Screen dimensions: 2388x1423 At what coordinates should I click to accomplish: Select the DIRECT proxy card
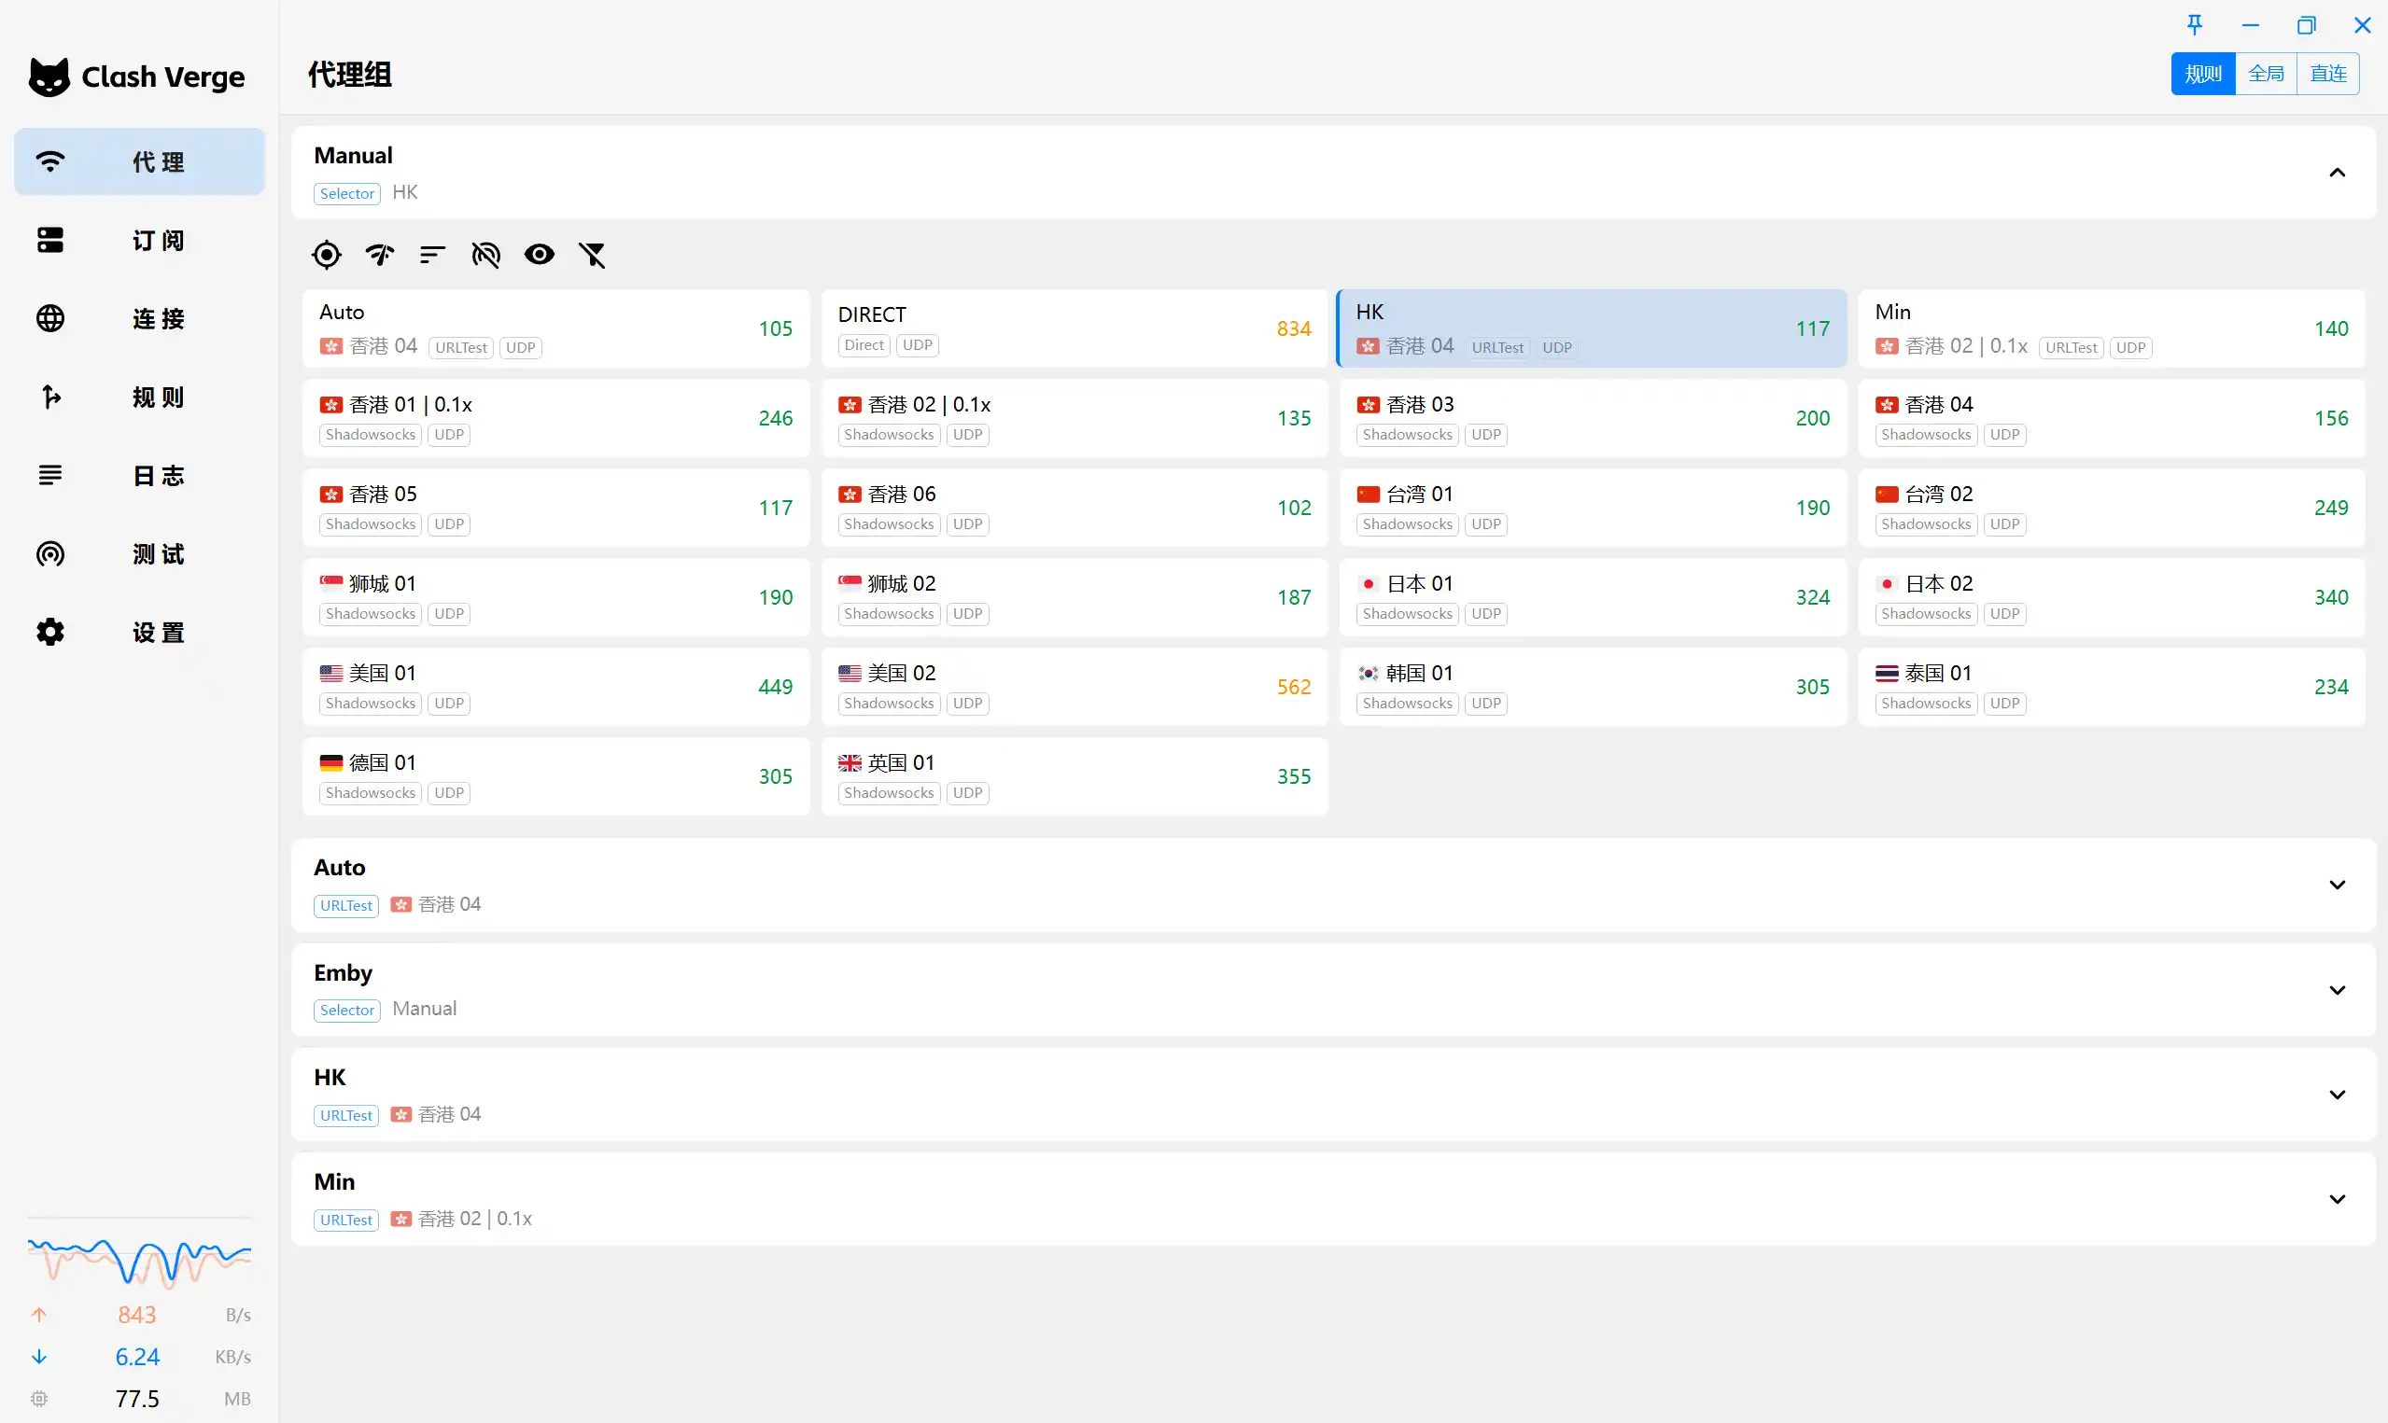point(1075,328)
